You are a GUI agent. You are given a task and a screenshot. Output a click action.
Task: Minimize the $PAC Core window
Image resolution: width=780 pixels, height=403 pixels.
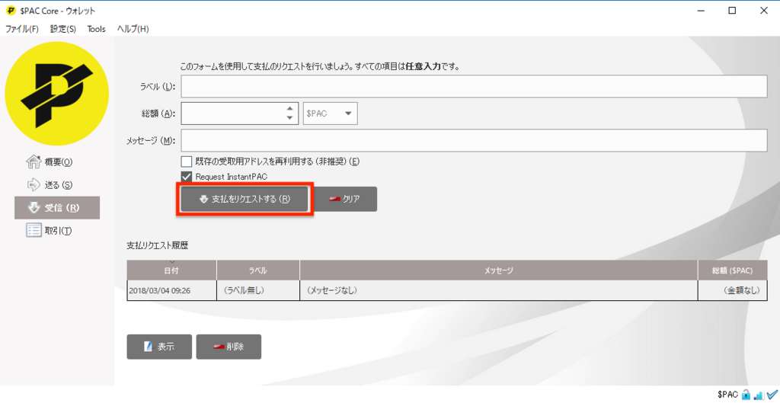click(x=701, y=11)
